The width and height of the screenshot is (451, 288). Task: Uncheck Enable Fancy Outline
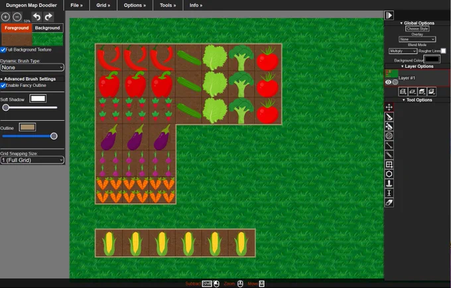pos(3,86)
